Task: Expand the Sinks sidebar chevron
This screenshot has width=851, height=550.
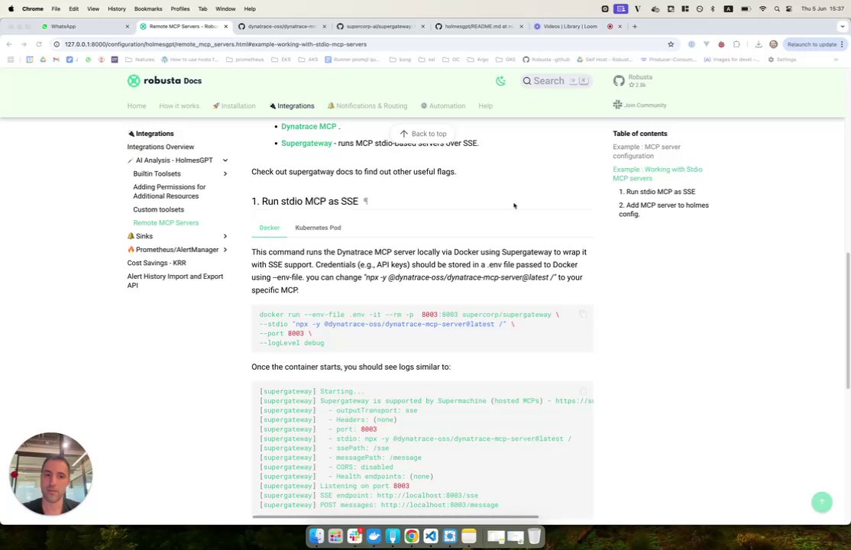Action: (225, 236)
